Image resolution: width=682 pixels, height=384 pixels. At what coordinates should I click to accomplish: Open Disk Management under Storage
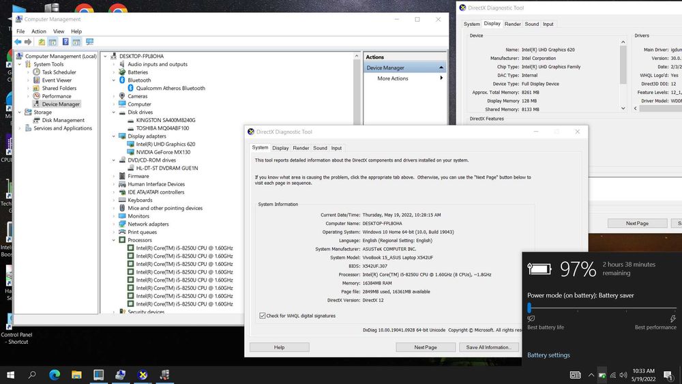(63, 120)
